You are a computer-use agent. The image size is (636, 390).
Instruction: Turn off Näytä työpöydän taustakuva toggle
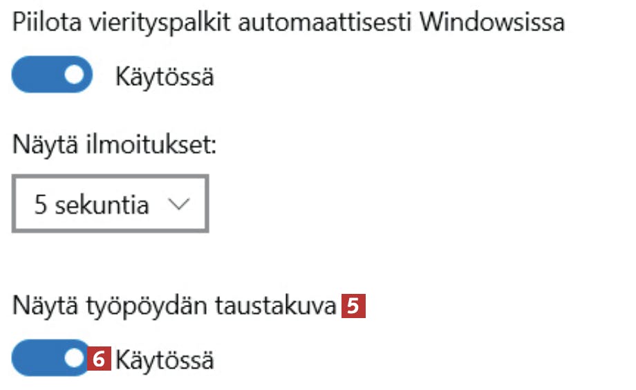point(52,359)
